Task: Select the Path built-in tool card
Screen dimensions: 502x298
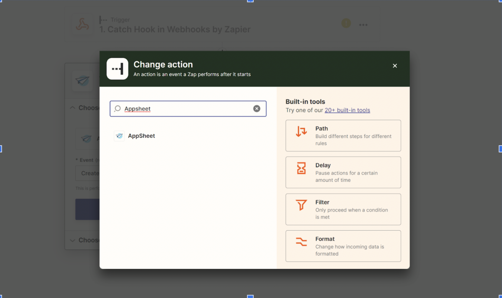Action: point(343,136)
